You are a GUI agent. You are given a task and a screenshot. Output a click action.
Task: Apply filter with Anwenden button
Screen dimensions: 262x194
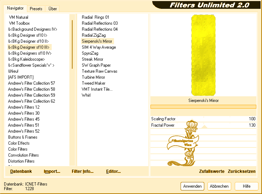click(x=192, y=186)
